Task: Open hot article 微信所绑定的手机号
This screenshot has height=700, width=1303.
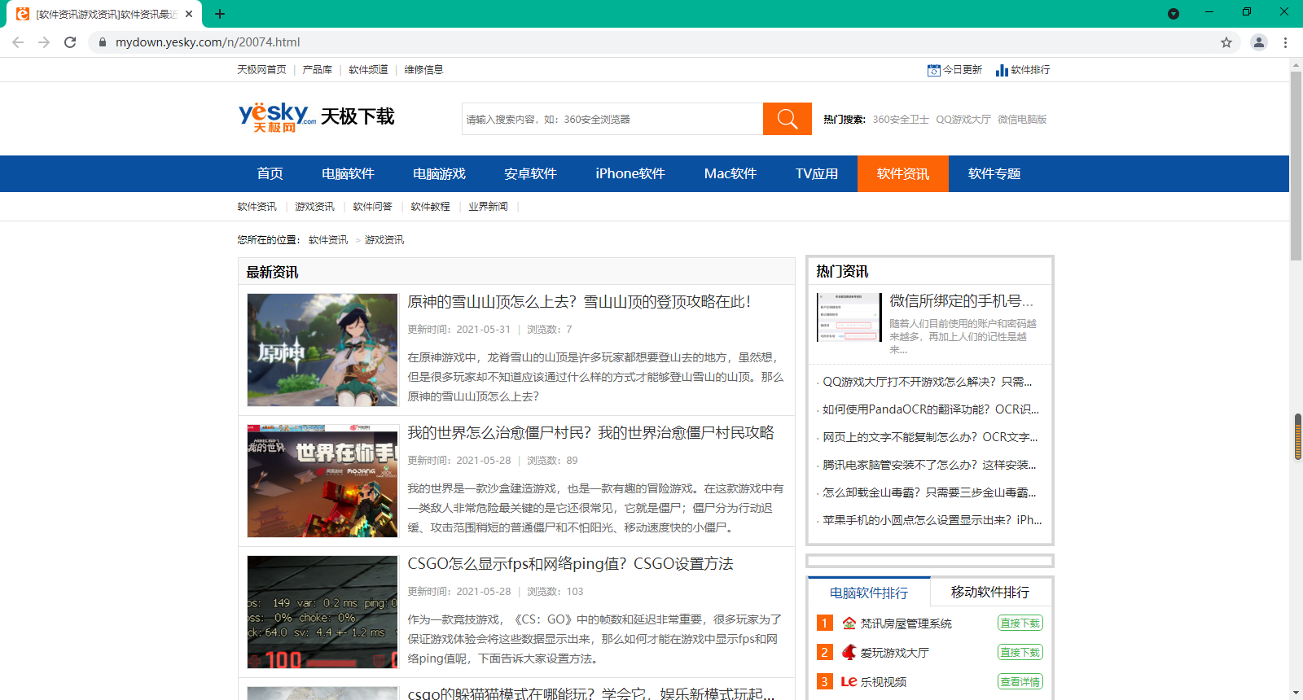Action: [961, 301]
